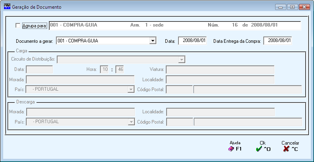Open the Carga País dropdown arrow

pos(131,90)
